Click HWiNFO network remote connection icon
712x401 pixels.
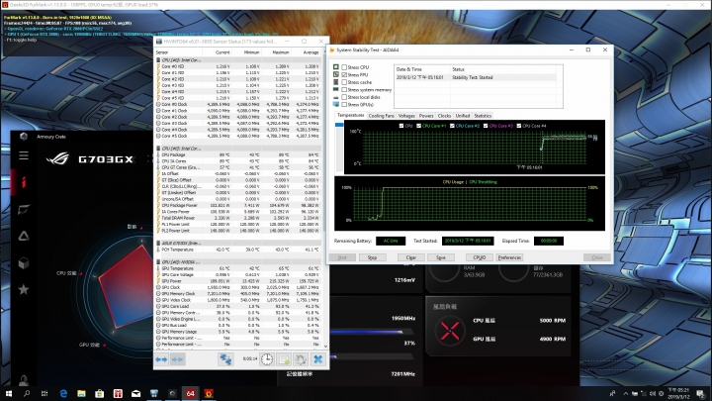(225, 359)
